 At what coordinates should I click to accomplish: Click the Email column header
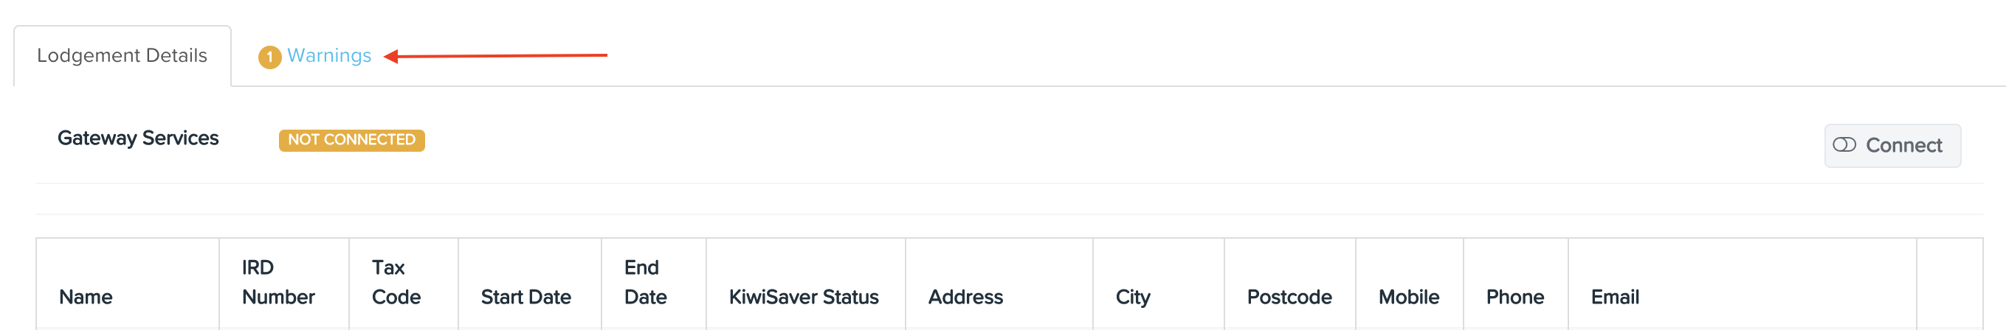1743,284
